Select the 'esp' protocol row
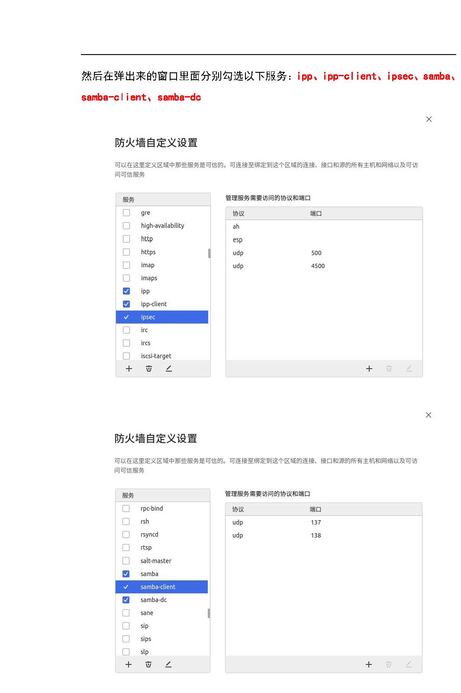The height and width of the screenshot is (693, 461). (324, 240)
